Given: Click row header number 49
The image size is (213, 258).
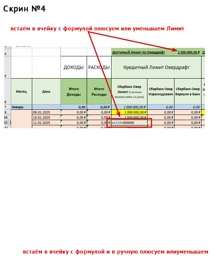Looking at the screenshot, I should point(7,118).
